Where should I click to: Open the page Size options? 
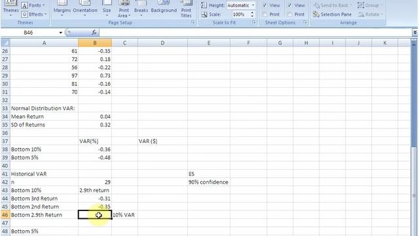pyautogui.click(x=107, y=9)
